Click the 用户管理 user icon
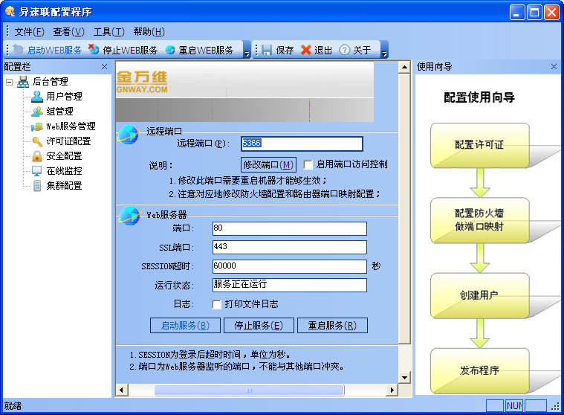 [36, 97]
